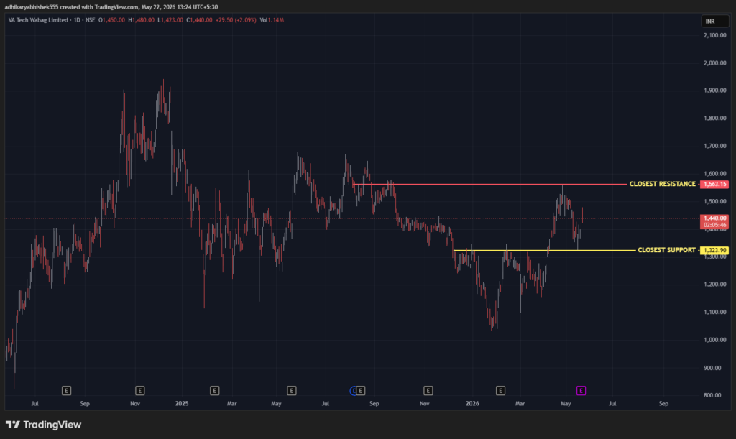Click the current price 1,440.00 label
The width and height of the screenshot is (736, 439).
click(x=714, y=218)
